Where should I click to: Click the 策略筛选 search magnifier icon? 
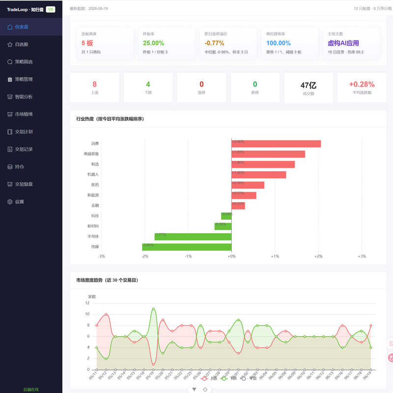point(10,62)
